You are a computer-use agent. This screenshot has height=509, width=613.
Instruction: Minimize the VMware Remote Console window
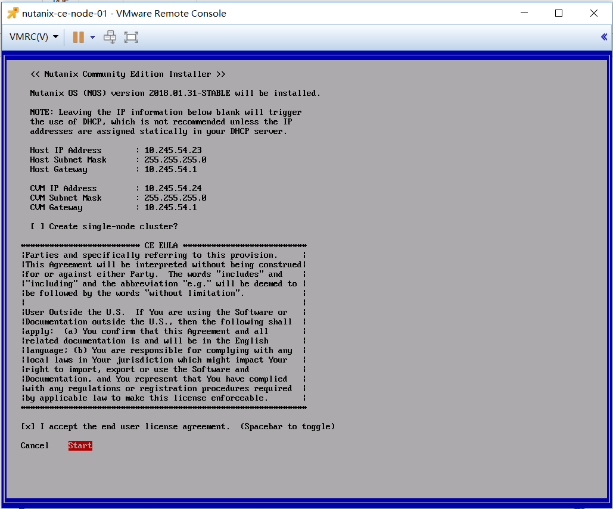(524, 13)
